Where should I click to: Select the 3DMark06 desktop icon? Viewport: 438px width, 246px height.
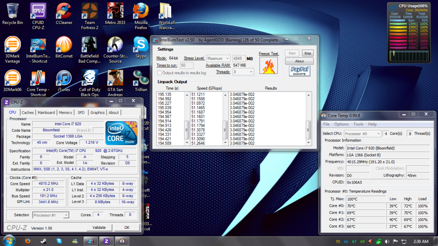click(12, 81)
